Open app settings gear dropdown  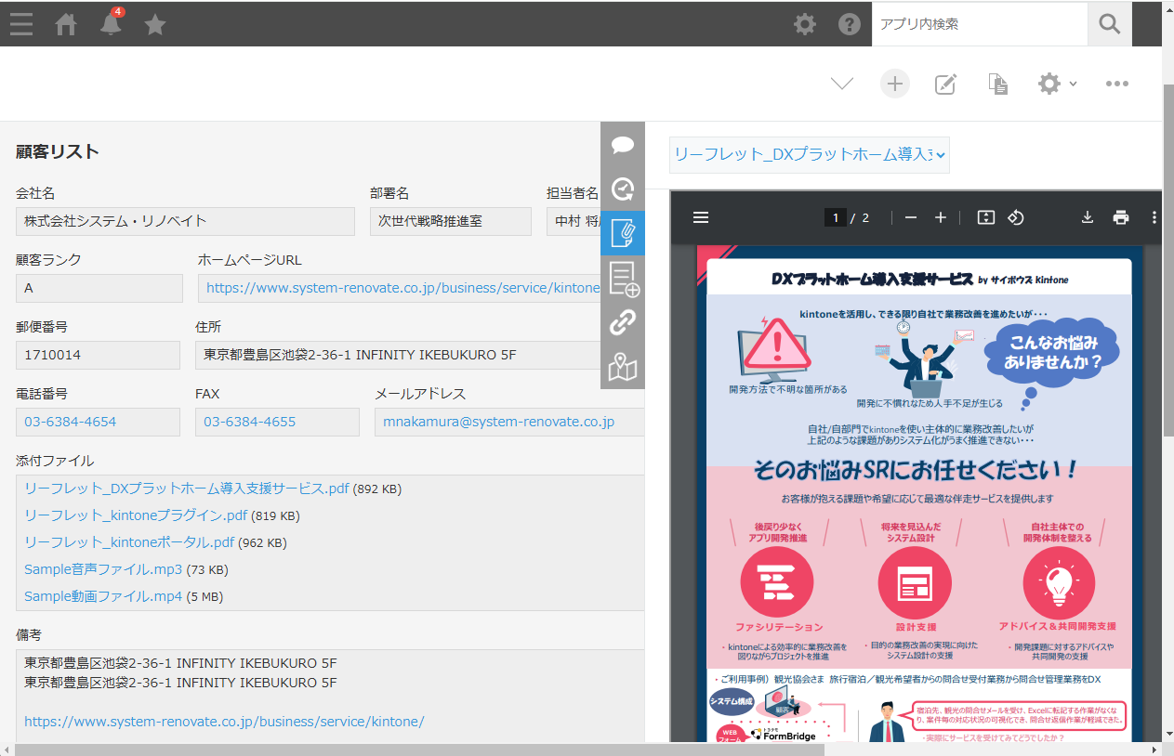click(x=1057, y=84)
